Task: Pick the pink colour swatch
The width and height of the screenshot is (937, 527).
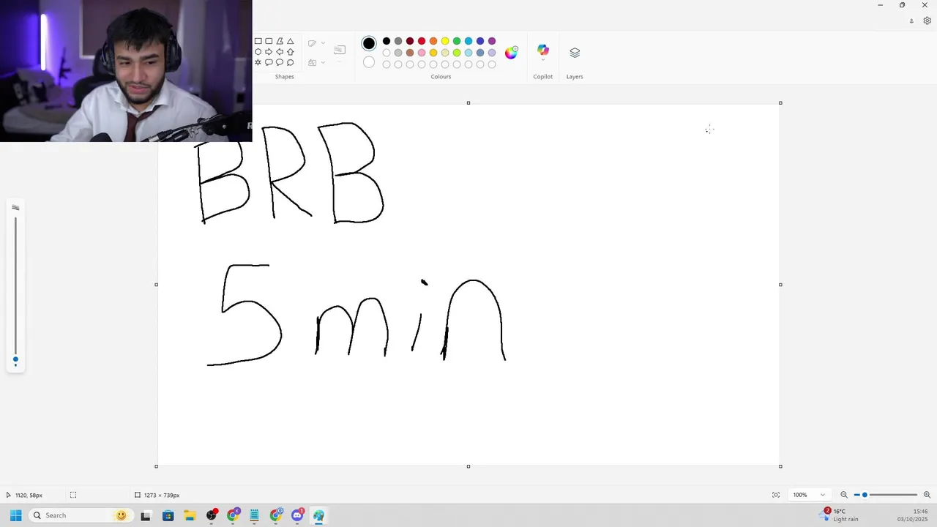Action: 422,53
